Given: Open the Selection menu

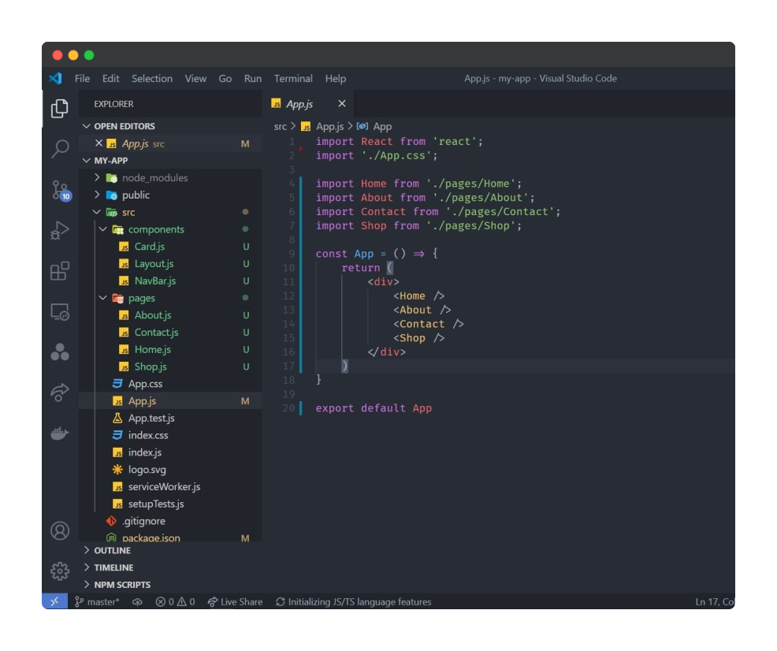Looking at the screenshot, I should point(152,78).
